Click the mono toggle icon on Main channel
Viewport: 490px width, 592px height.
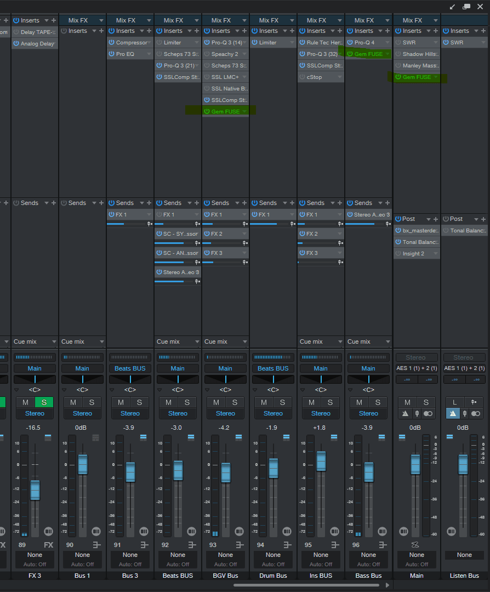coord(428,414)
